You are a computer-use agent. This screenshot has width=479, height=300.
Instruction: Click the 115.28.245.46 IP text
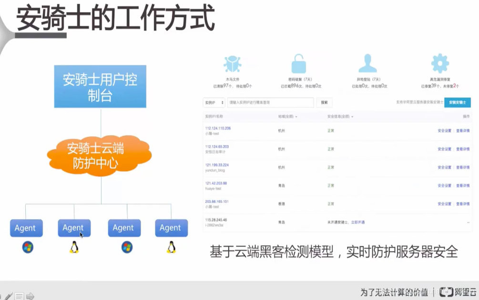[x=216, y=220]
